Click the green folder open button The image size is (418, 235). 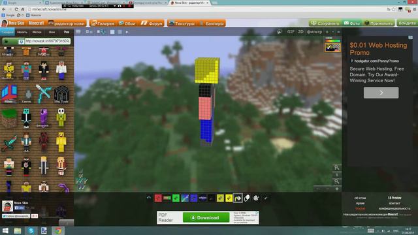click(10, 41)
